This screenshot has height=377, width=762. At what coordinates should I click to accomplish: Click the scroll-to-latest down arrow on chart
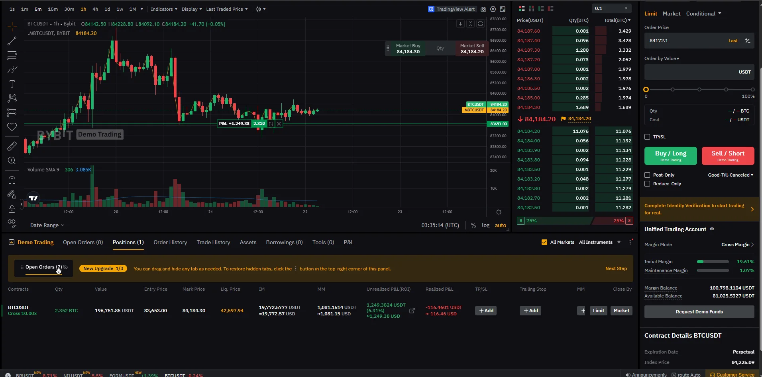click(460, 24)
